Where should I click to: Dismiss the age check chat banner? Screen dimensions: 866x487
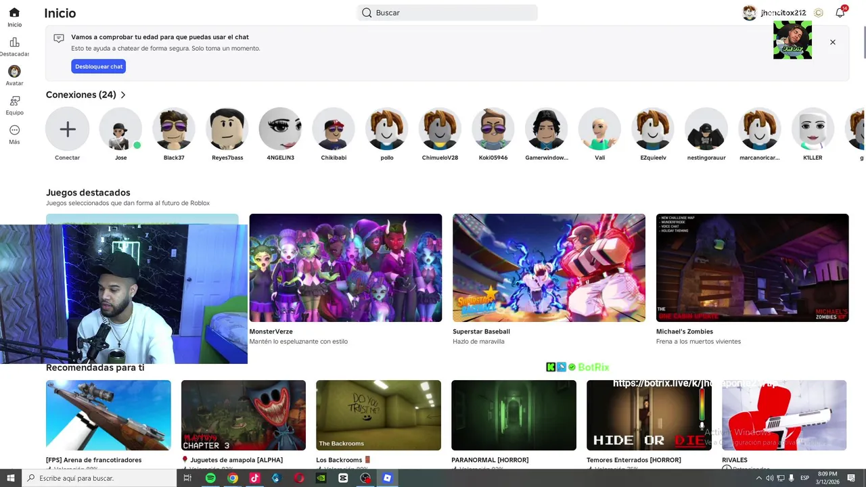833,42
